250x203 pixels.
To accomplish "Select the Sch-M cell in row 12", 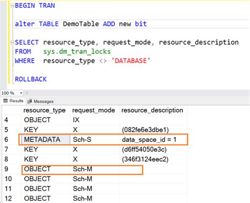I will pos(94,199).
